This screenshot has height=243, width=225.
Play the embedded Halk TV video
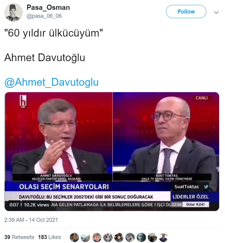(112, 151)
